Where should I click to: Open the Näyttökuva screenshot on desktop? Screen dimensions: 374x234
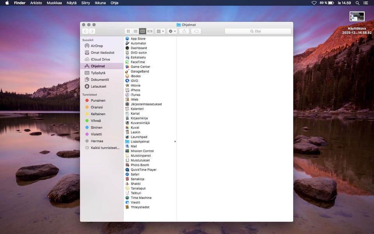tap(357, 16)
